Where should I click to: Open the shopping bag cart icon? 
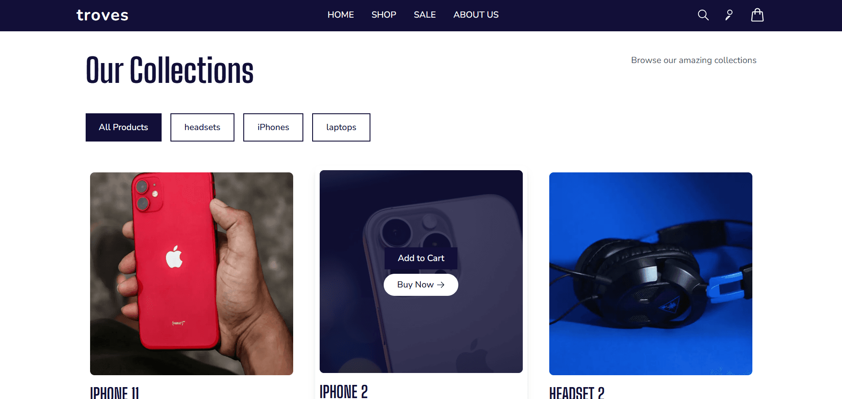point(757,15)
